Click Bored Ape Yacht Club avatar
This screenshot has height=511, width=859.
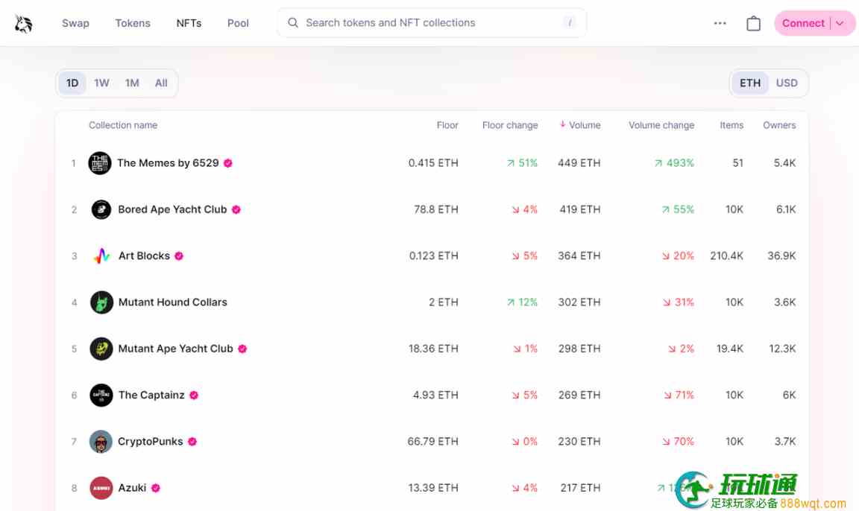click(x=101, y=209)
